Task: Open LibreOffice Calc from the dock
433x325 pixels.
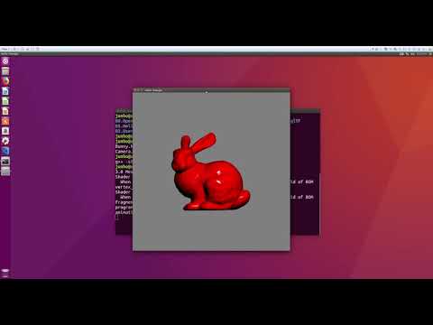Action: click(5, 101)
